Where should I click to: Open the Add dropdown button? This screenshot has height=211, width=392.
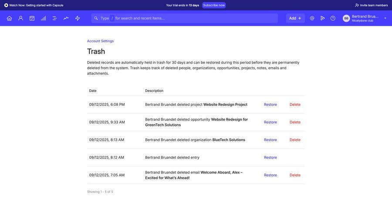[x=295, y=18]
